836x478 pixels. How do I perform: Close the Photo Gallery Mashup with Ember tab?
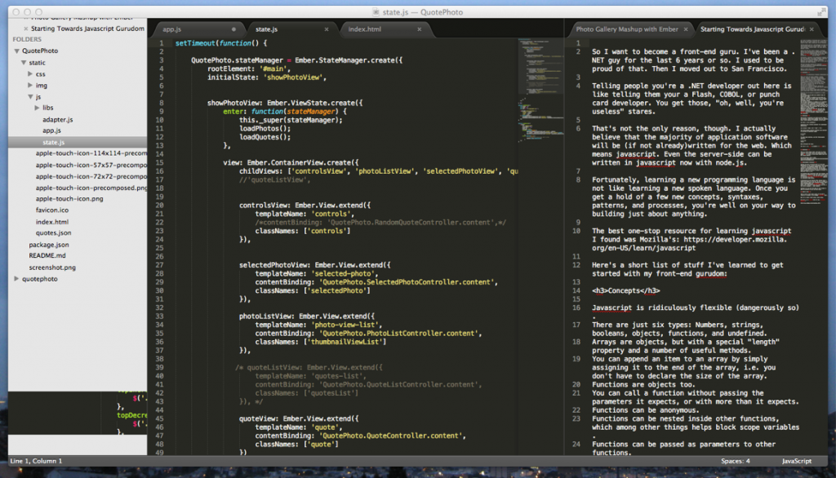pyautogui.click(x=686, y=29)
